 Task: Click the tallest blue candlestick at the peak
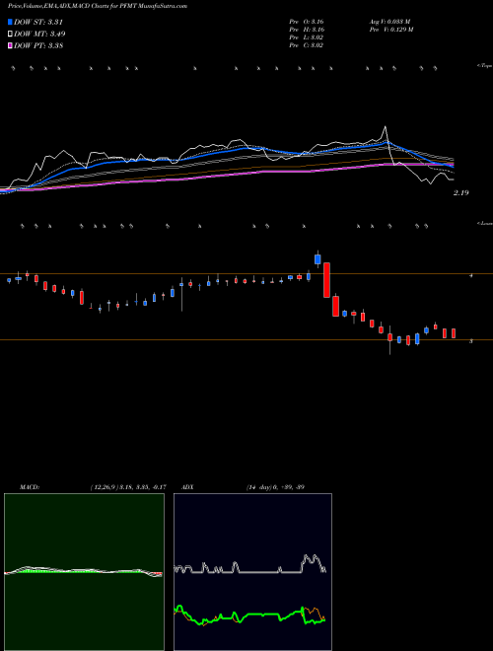click(x=317, y=259)
